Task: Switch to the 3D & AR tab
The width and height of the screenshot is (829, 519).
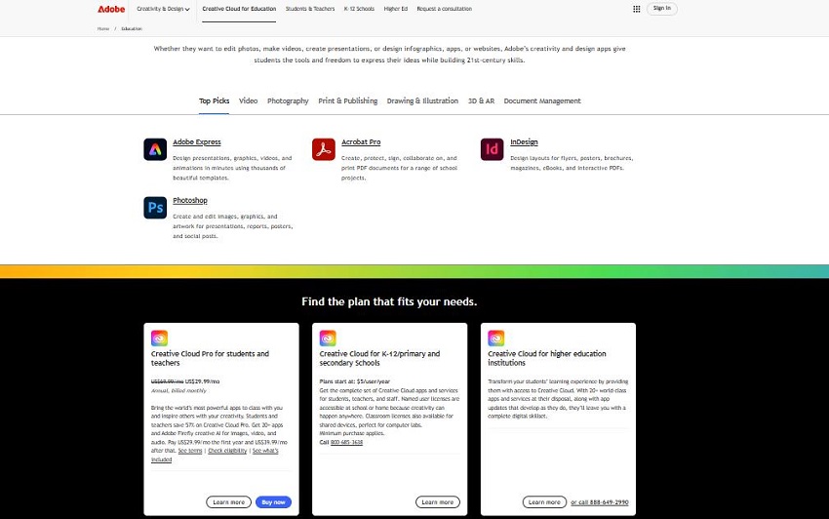Action: pyautogui.click(x=481, y=100)
